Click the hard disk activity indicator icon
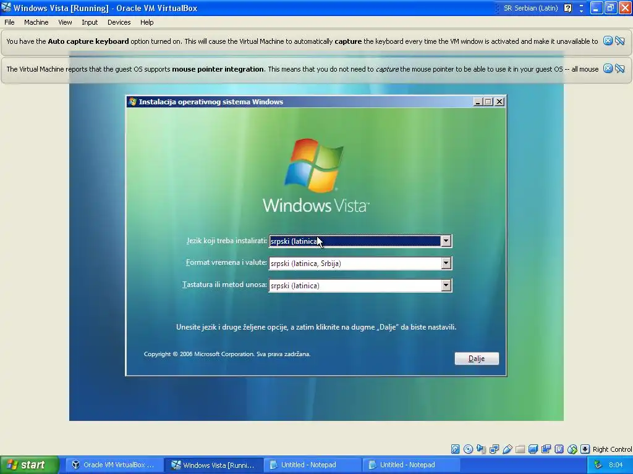Viewport: 633px width, 474px height. click(x=455, y=449)
